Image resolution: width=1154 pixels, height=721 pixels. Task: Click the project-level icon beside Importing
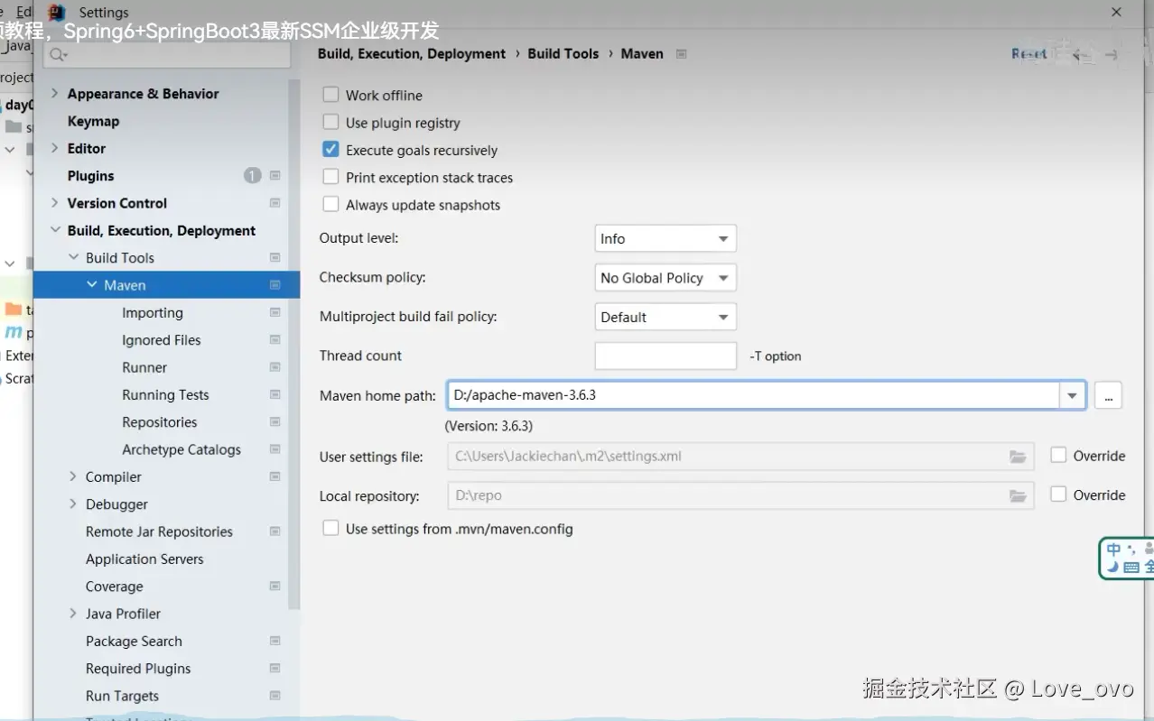tap(275, 312)
